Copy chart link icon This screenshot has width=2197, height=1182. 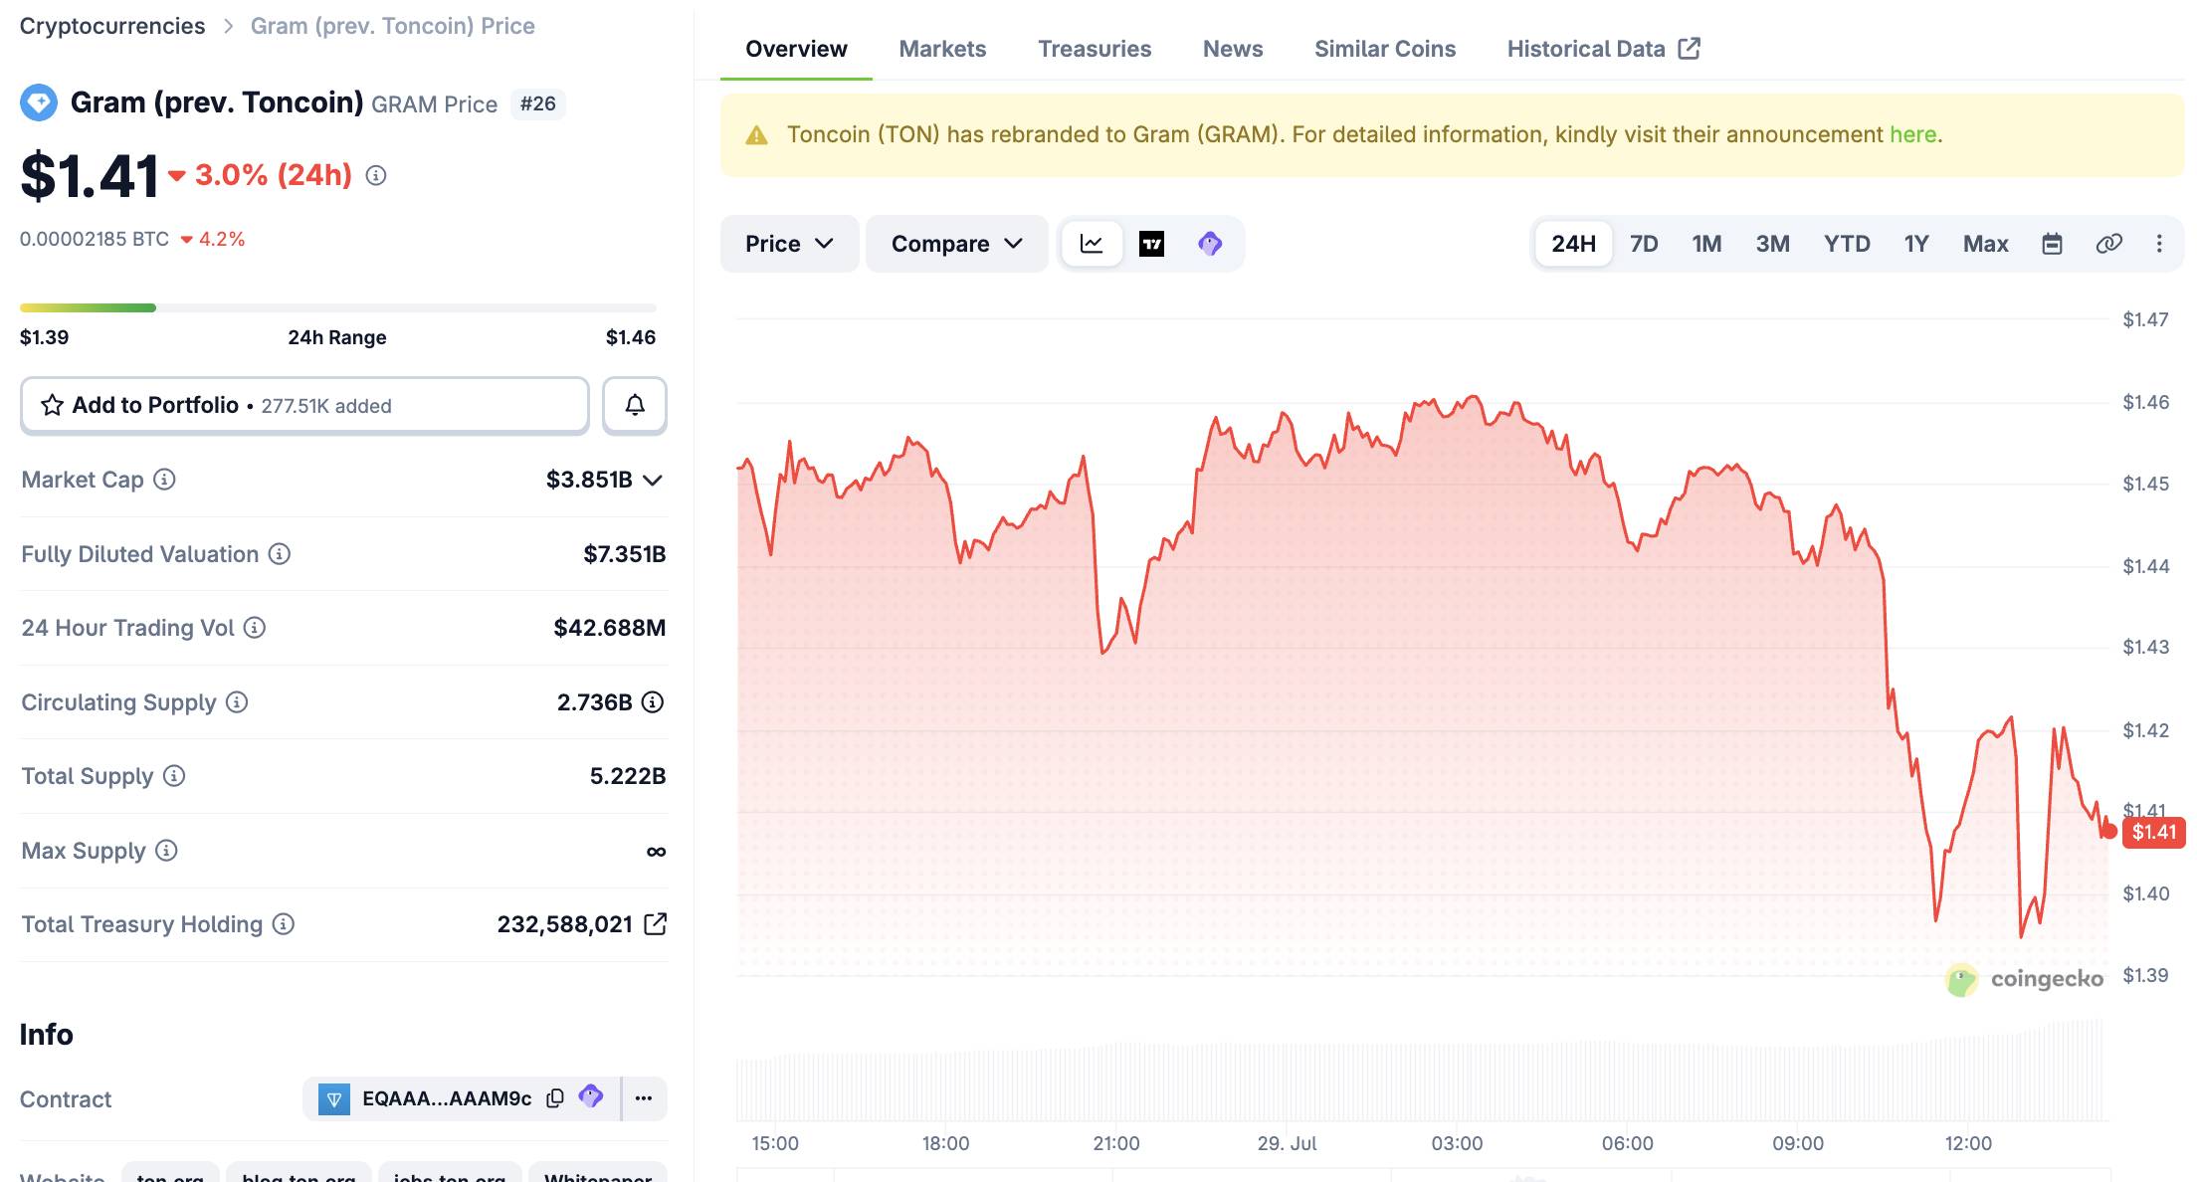tap(2108, 244)
